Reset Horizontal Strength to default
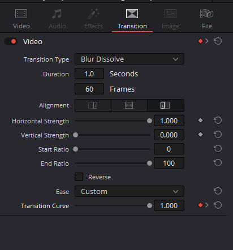This screenshot has height=250, width=233. (x=218, y=120)
